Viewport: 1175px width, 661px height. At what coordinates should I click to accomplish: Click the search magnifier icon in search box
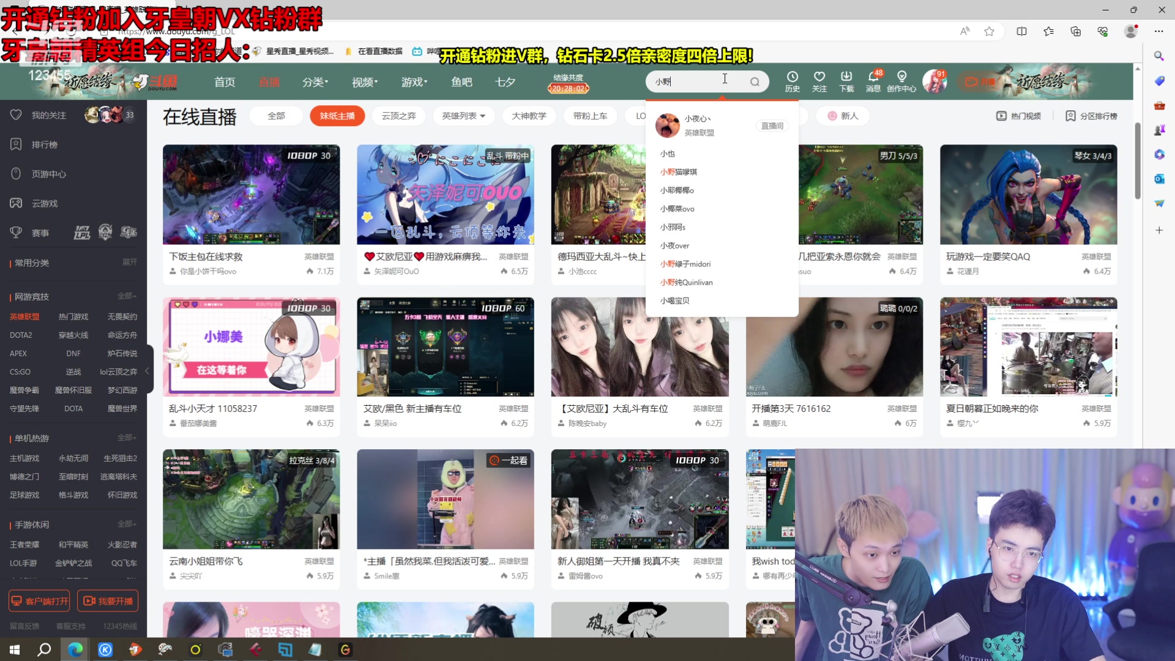coord(755,81)
